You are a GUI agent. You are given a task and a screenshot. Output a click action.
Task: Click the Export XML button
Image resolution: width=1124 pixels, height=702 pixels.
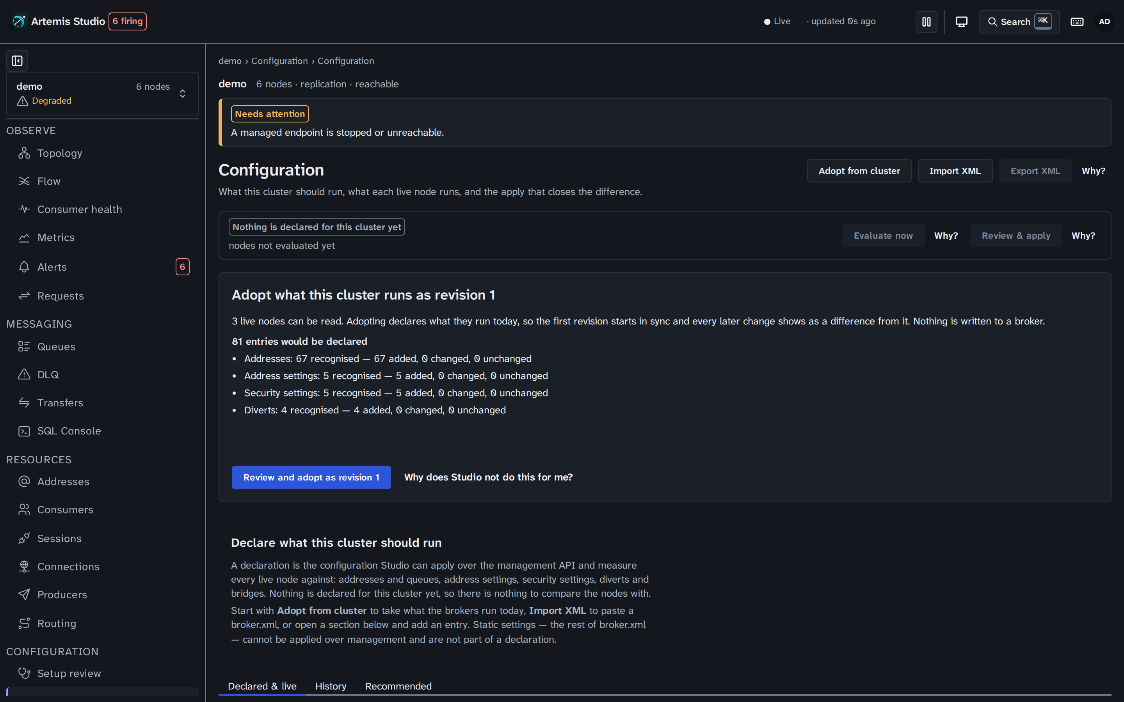coord(1035,171)
